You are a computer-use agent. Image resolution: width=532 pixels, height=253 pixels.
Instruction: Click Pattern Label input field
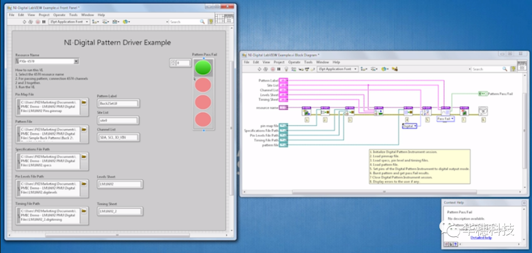(118, 104)
